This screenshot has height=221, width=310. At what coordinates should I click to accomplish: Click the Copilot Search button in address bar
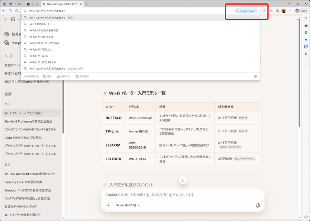pyautogui.click(x=246, y=11)
